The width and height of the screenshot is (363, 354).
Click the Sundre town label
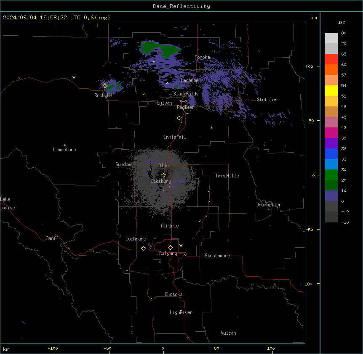[x=123, y=164]
